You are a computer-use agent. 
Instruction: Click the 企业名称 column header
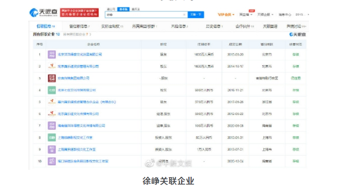click(x=94, y=44)
